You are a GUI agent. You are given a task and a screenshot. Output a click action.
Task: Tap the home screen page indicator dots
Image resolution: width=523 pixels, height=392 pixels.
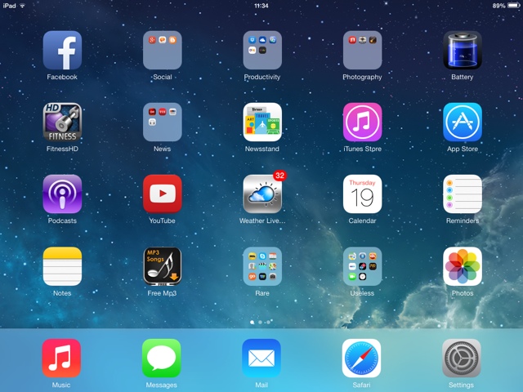point(260,323)
